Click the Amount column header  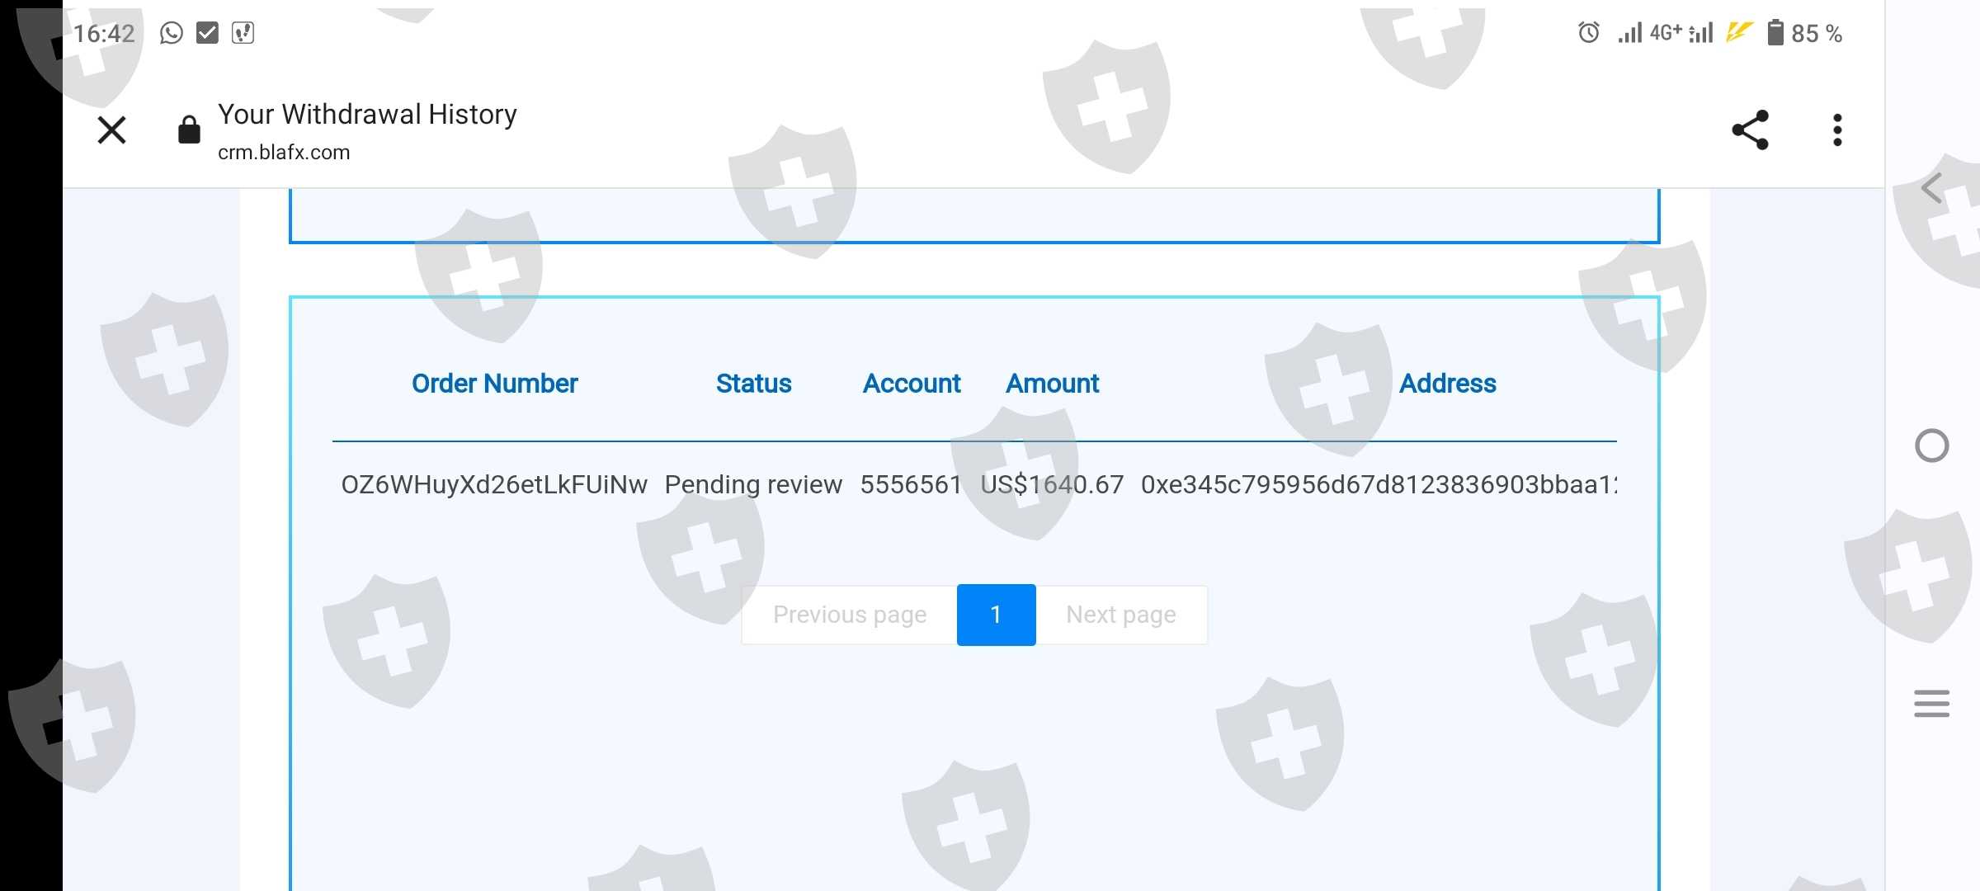click(1052, 384)
